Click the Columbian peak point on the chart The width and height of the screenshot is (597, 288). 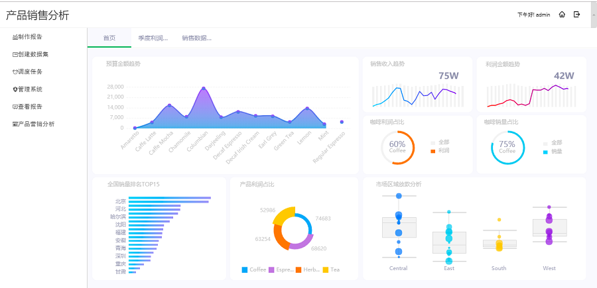click(204, 88)
